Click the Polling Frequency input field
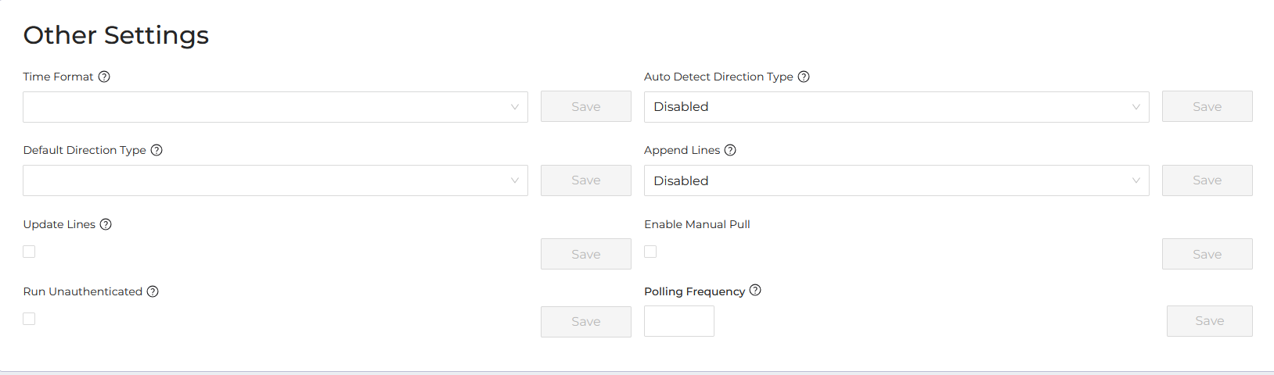The width and height of the screenshot is (1274, 375). tap(679, 321)
